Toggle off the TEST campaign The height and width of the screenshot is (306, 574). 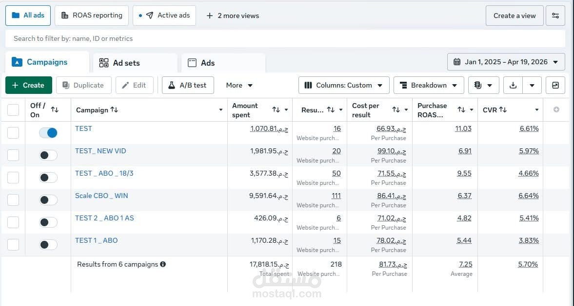click(48, 133)
